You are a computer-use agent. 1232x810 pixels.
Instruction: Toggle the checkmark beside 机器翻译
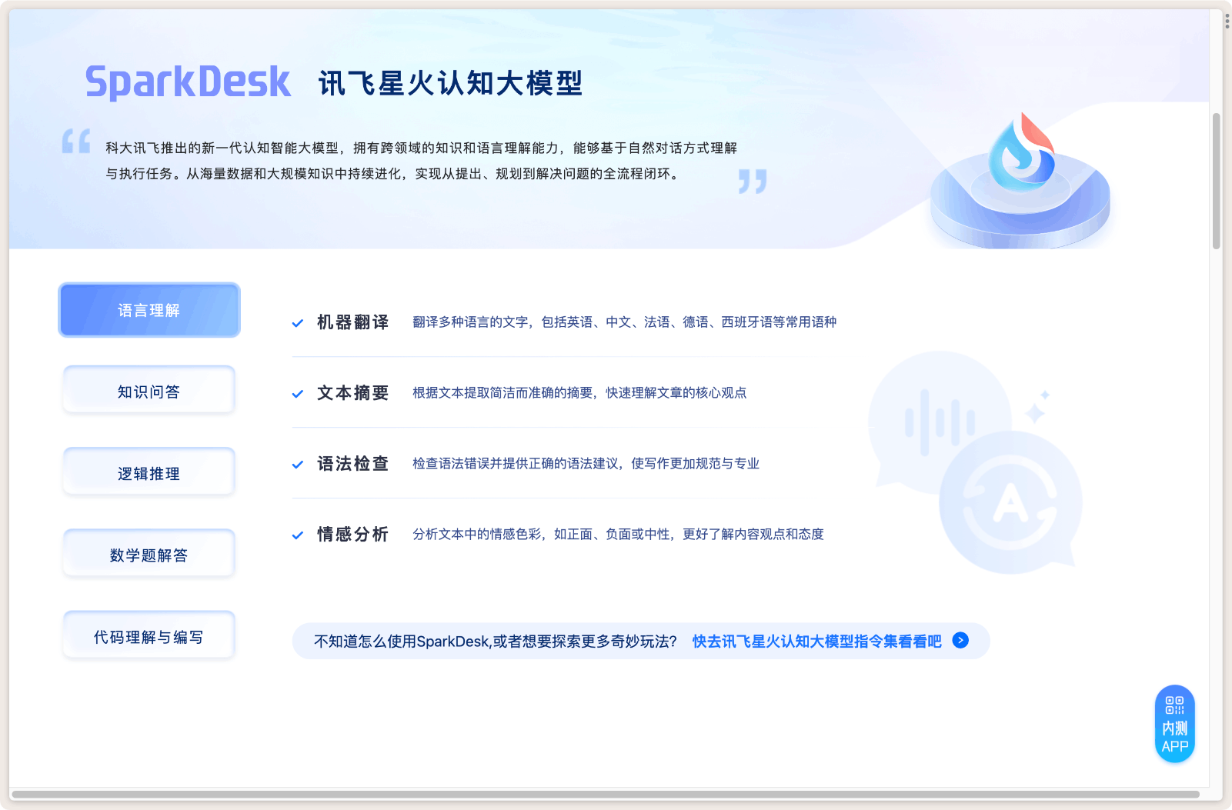point(298,322)
